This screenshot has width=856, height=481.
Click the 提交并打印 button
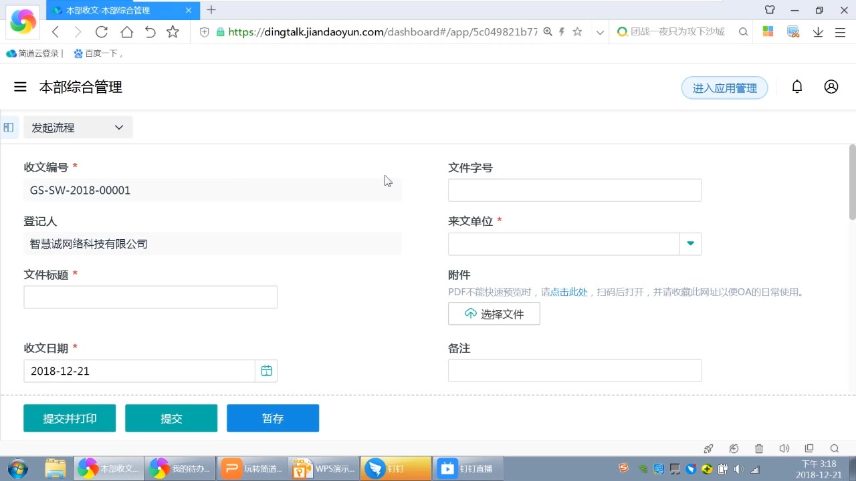pos(70,418)
